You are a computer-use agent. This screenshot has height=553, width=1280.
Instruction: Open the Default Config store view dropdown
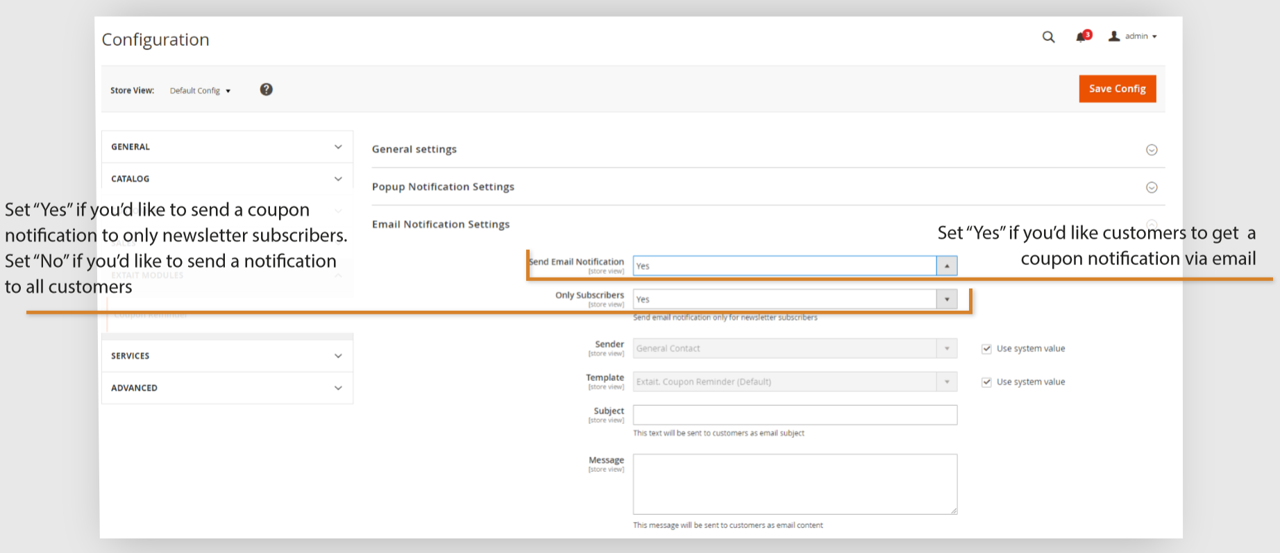[x=200, y=91]
